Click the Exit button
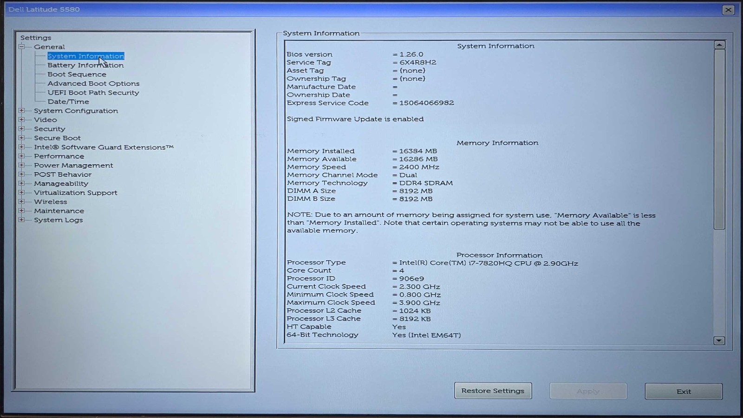 pyautogui.click(x=684, y=391)
